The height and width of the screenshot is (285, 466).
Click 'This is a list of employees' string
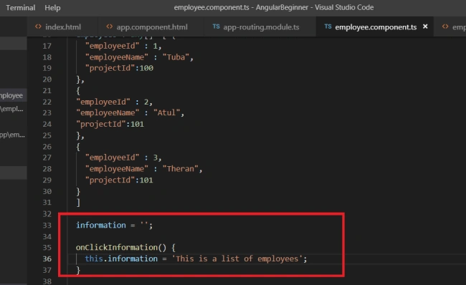[237, 259]
